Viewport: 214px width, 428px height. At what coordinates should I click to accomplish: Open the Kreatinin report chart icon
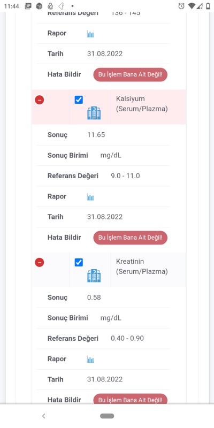coord(90,360)
